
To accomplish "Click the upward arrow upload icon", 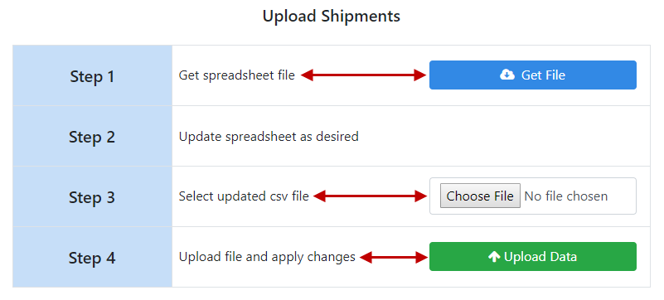I will (494, 256).
